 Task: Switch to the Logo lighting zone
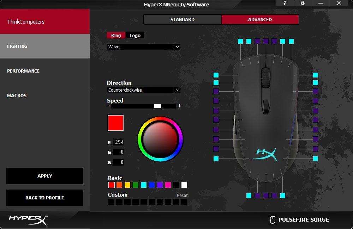(135, 35)
